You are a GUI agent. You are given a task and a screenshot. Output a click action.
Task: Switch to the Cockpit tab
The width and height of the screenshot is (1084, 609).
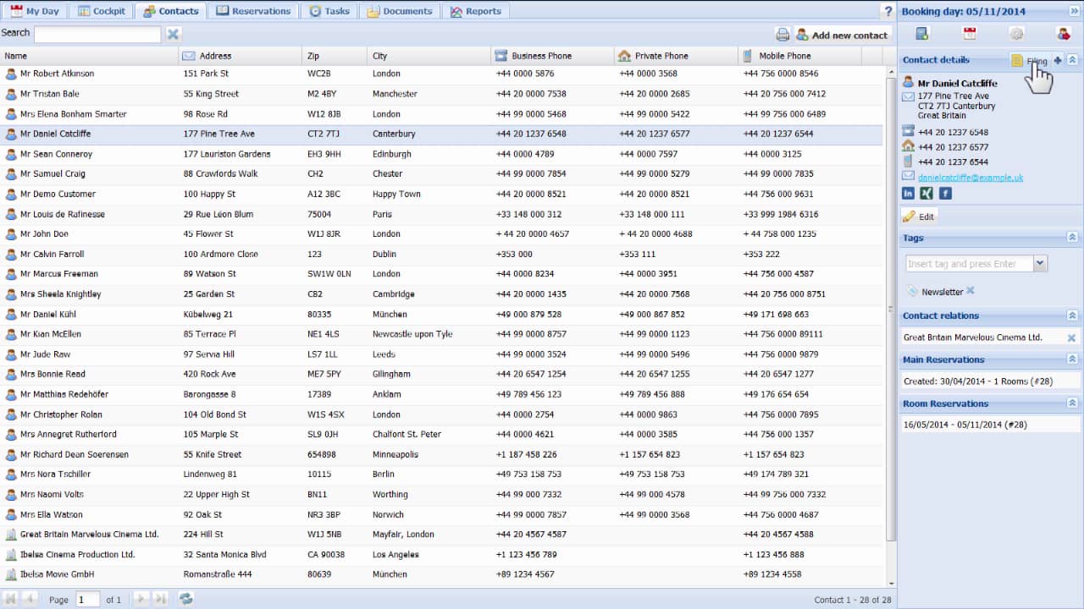pyautogui.click(x=102, y=11)
